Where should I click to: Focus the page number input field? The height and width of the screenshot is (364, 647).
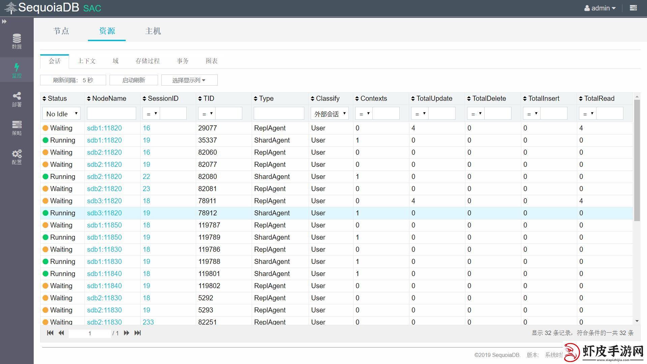(90, 333)
